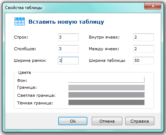
Task: Click the Внутри ячеек input field
Action: [x=143, y=37]
